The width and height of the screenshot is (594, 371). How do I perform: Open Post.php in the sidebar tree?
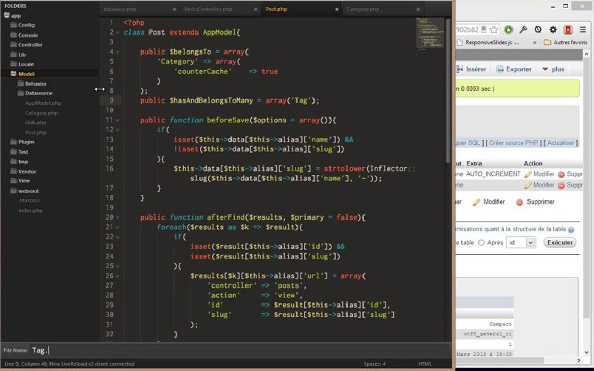(x=36, y=132)
